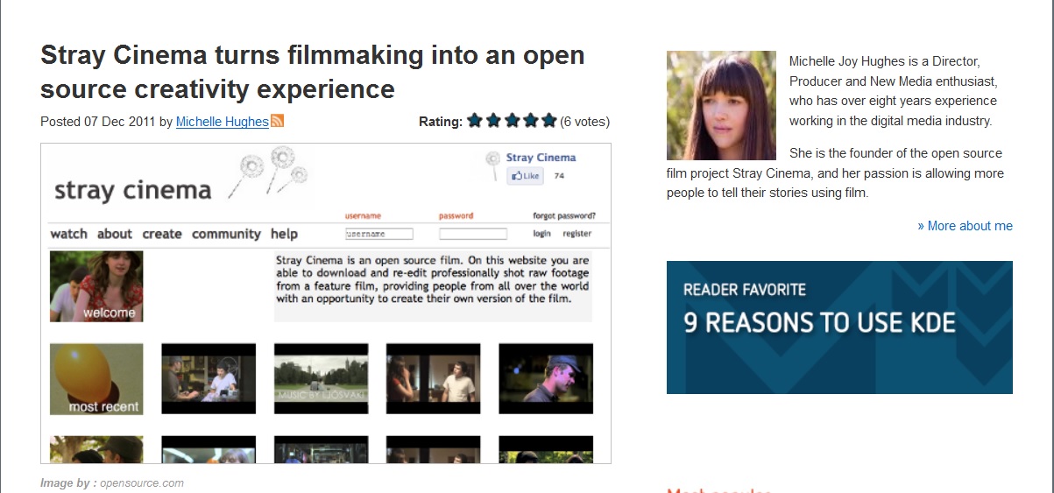Follow the More about me link

tap(965, 226)
